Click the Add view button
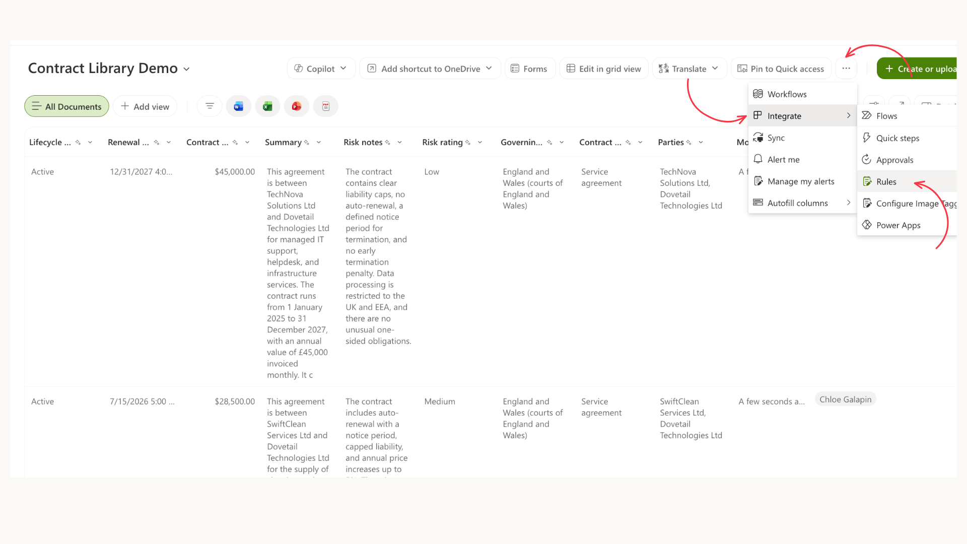The width and height of the screenshot is (967, 544). pyautogui.click(x=145, y=106)
